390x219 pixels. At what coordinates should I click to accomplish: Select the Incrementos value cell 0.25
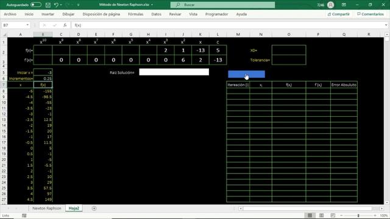pos(43,78)
